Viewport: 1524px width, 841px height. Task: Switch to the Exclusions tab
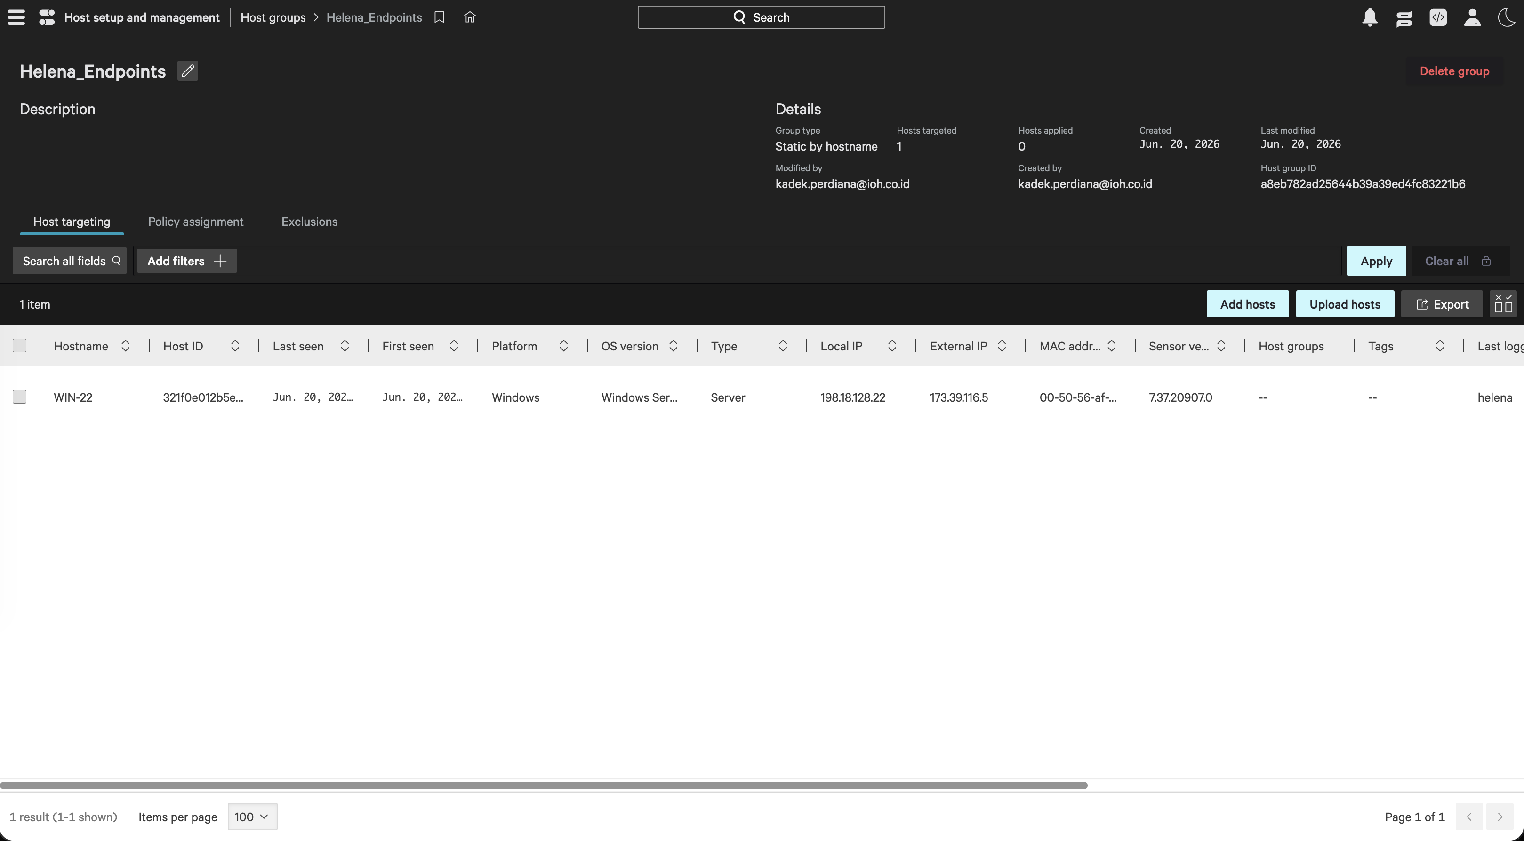[x=309, y=222]
